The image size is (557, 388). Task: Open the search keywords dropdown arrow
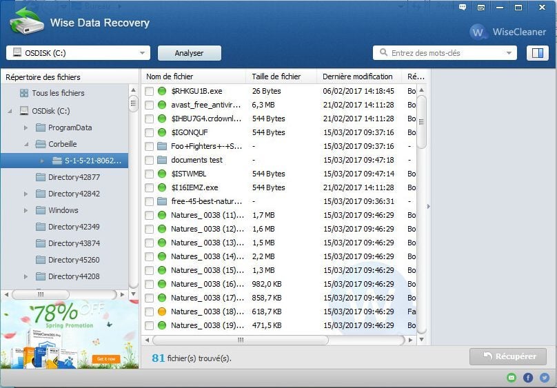509,53
